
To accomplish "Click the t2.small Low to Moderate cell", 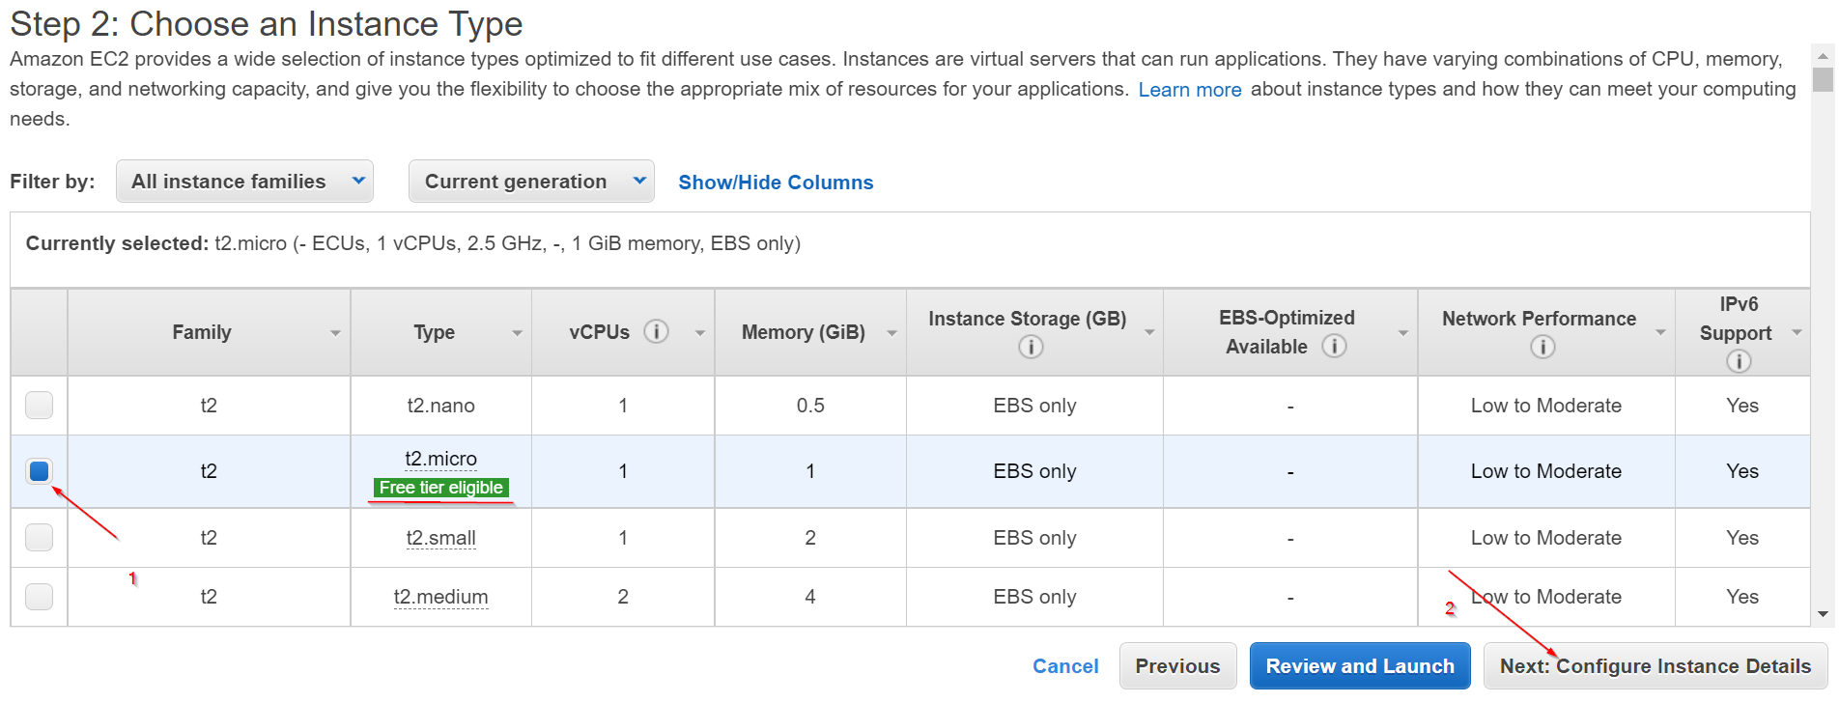I will [x=1545, y=538].
